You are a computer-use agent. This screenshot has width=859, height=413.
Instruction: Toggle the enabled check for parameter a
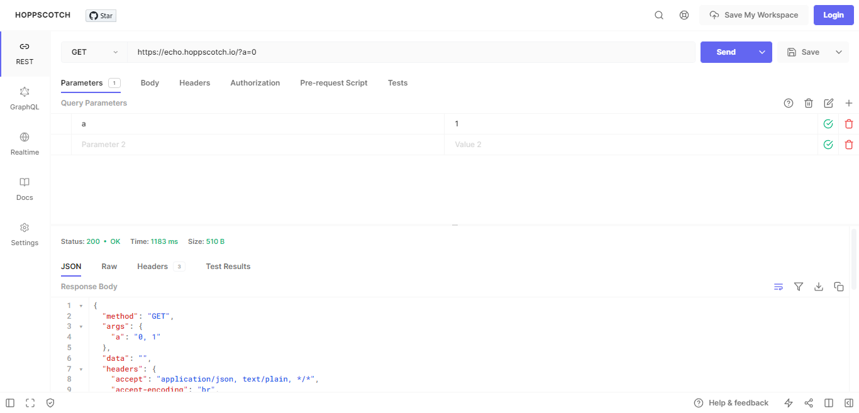828,124
